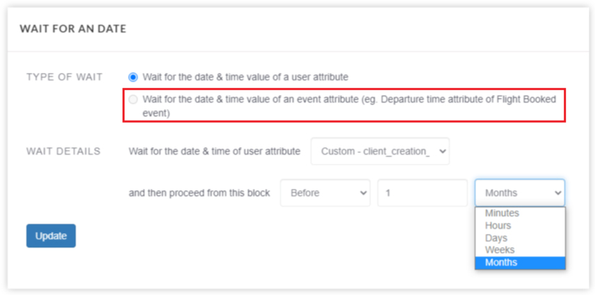
Task: Open the Custom - client_creation_ attribute dropdown
Action: (x=380, y=151)
